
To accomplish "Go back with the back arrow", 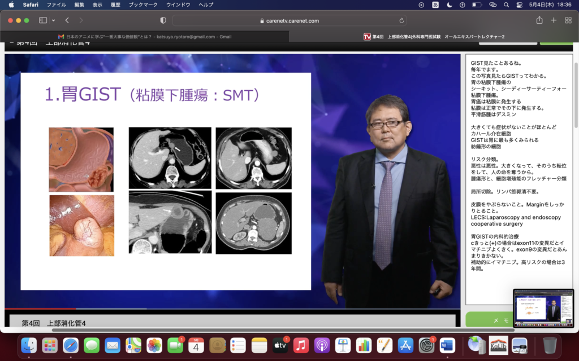I will pos(67,20).
